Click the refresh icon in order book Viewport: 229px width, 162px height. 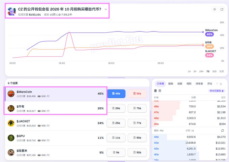click(x=222, y=130)
